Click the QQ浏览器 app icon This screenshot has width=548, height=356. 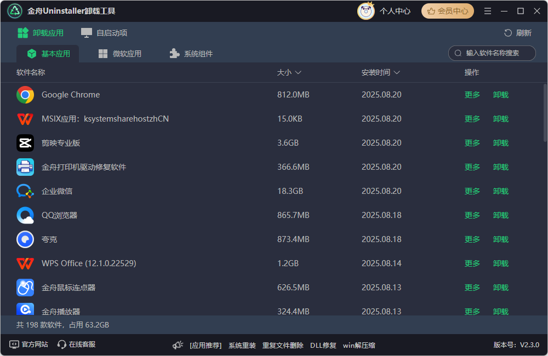click(25, 215)
